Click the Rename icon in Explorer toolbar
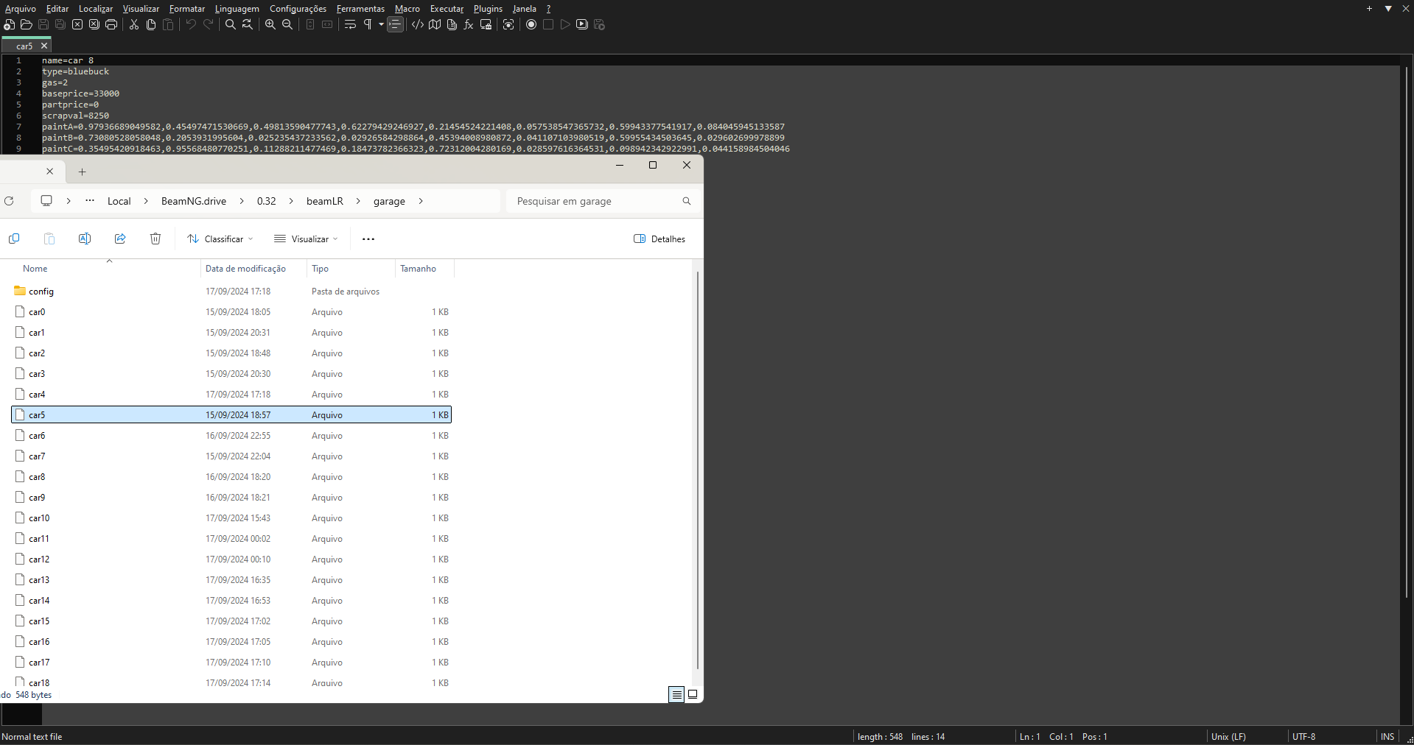 85,239
